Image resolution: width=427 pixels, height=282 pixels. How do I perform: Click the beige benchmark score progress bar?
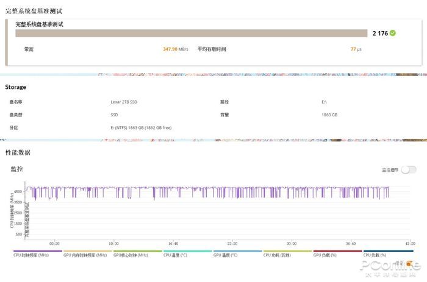click(x=192, y=33)
